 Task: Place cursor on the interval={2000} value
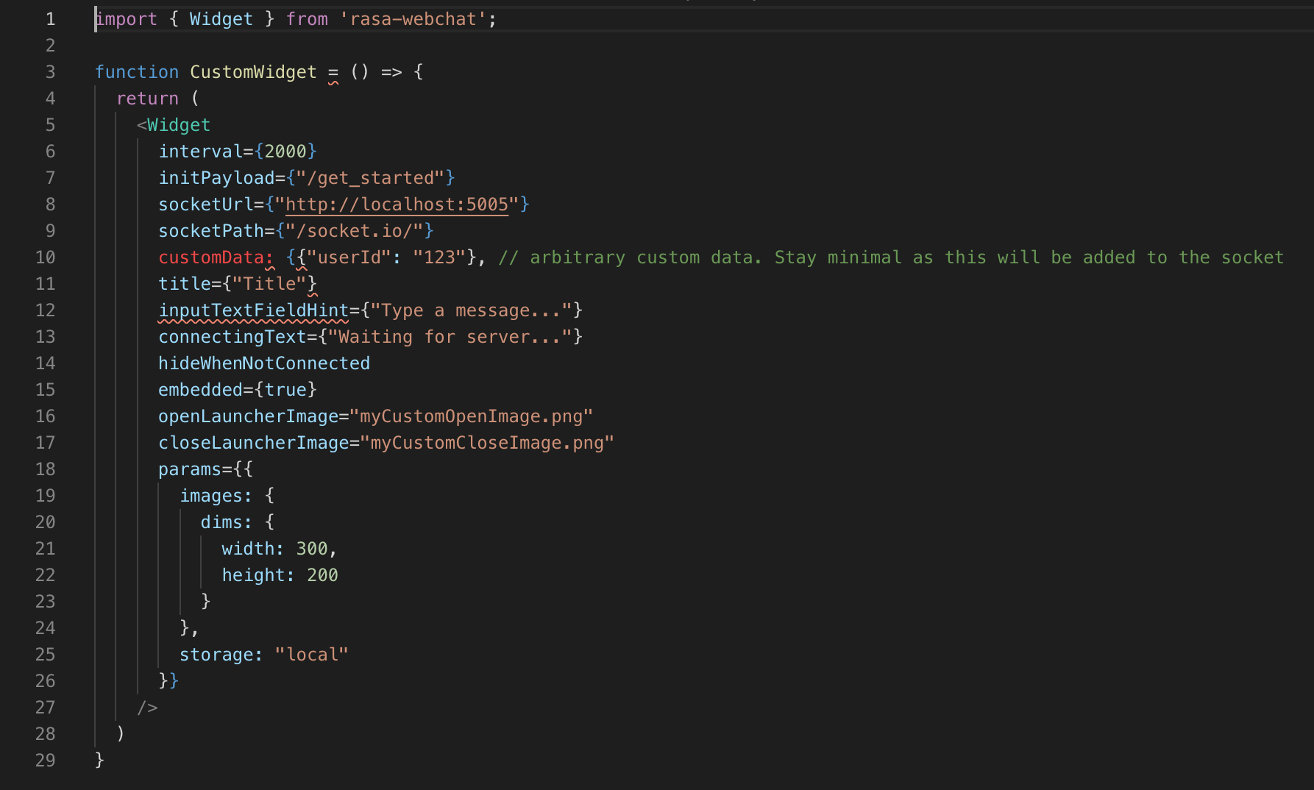point(291,151)
